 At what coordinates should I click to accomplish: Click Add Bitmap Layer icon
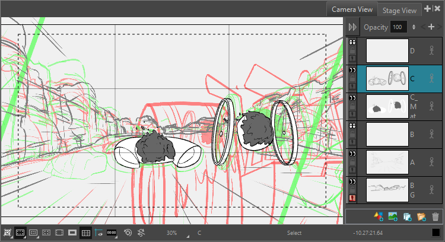pyautogui.click(x=392, y=216)
